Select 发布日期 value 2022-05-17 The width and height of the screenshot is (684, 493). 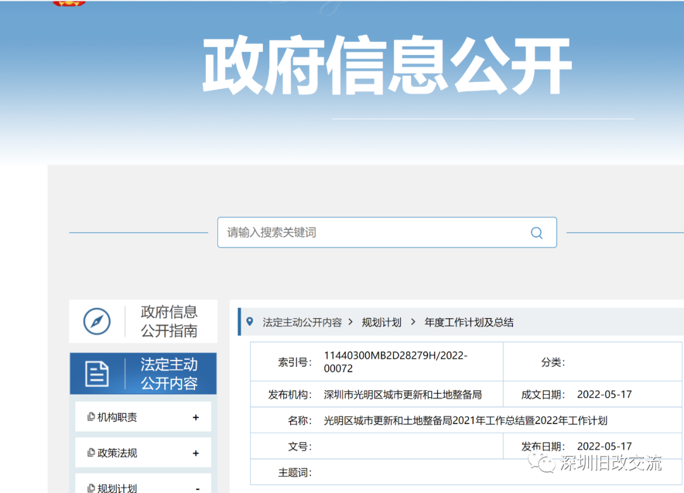pyautogui.click(x=604, y=446)
